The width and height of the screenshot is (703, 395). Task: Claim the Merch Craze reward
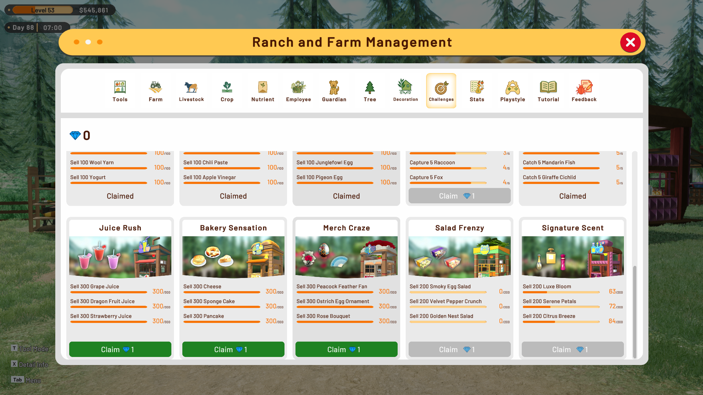(346, 349)
